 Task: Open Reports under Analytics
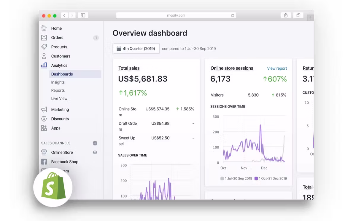click(x=58, y=90)
